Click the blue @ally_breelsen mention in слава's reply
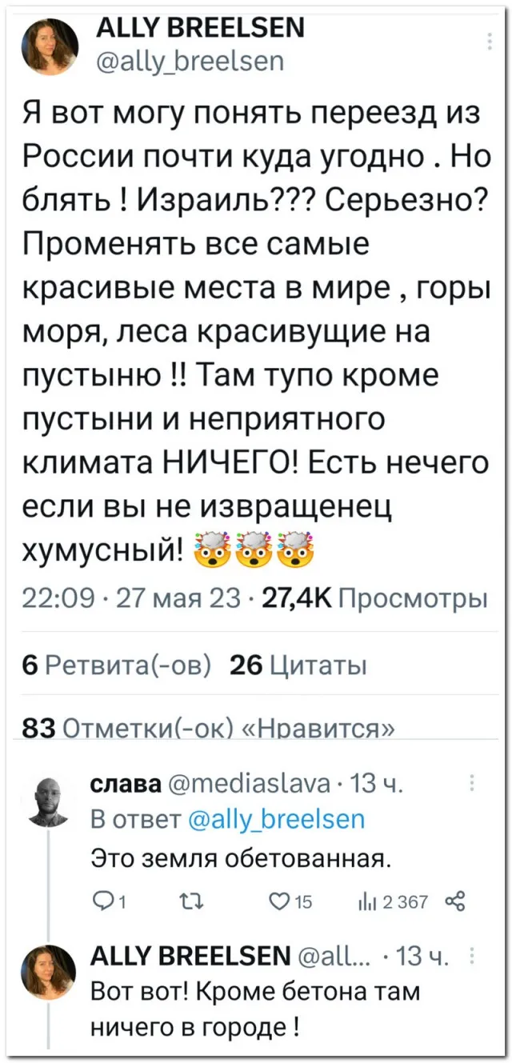 275,819
